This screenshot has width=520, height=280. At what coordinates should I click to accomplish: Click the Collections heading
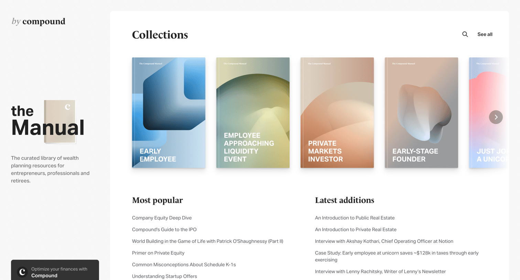pos(160,35)
